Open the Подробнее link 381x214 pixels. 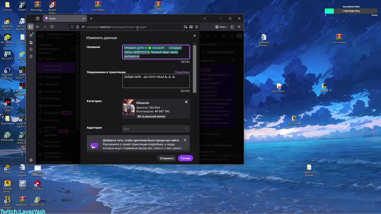point(182,72)
